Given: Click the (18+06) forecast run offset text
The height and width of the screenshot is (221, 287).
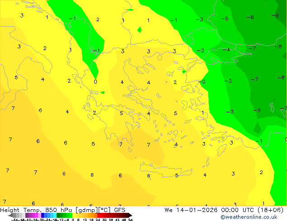Looking at the screenshot, I should point(270,210).
